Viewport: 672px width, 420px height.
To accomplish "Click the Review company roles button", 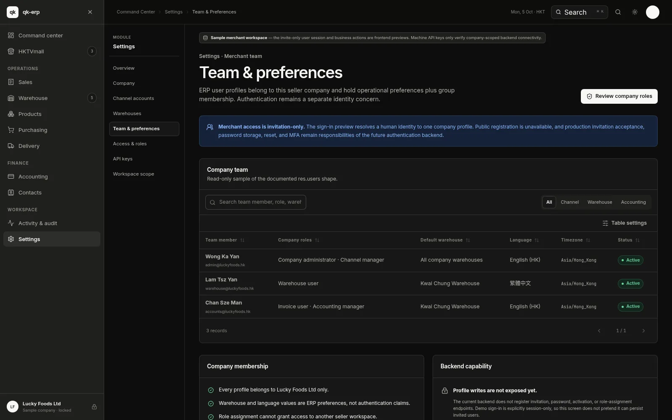I will tap(619, 96).
